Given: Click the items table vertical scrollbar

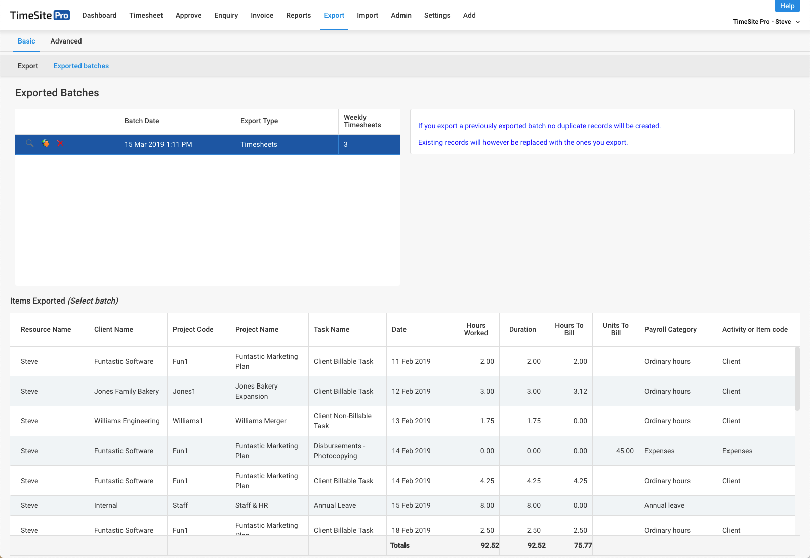Looking at the screenshot, I should (x=797, y=378).
